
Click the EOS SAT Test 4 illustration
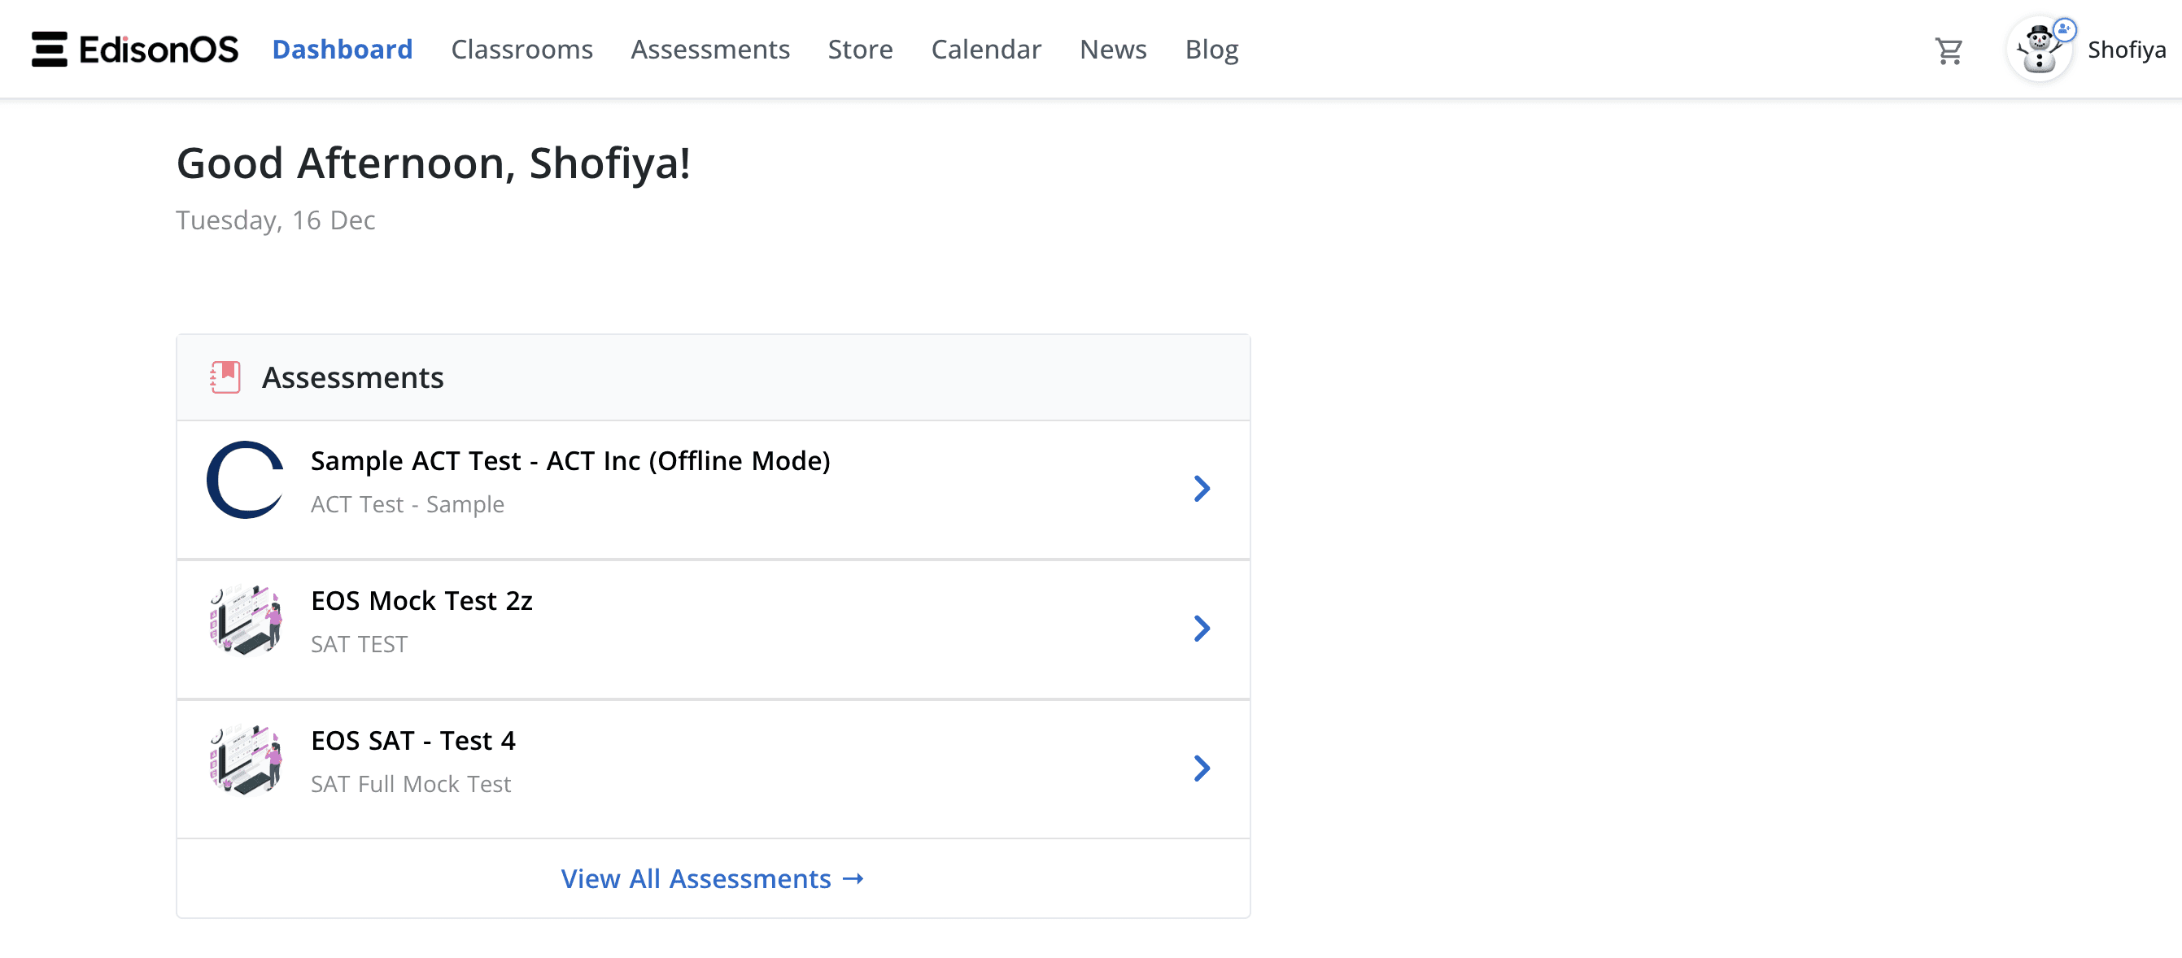coord(246,760)
